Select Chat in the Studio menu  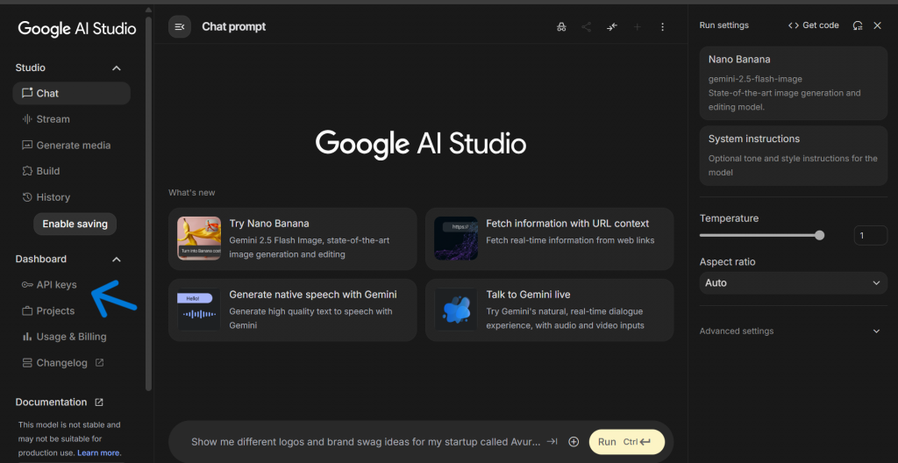pyautogui.click(x=72, y=94)
